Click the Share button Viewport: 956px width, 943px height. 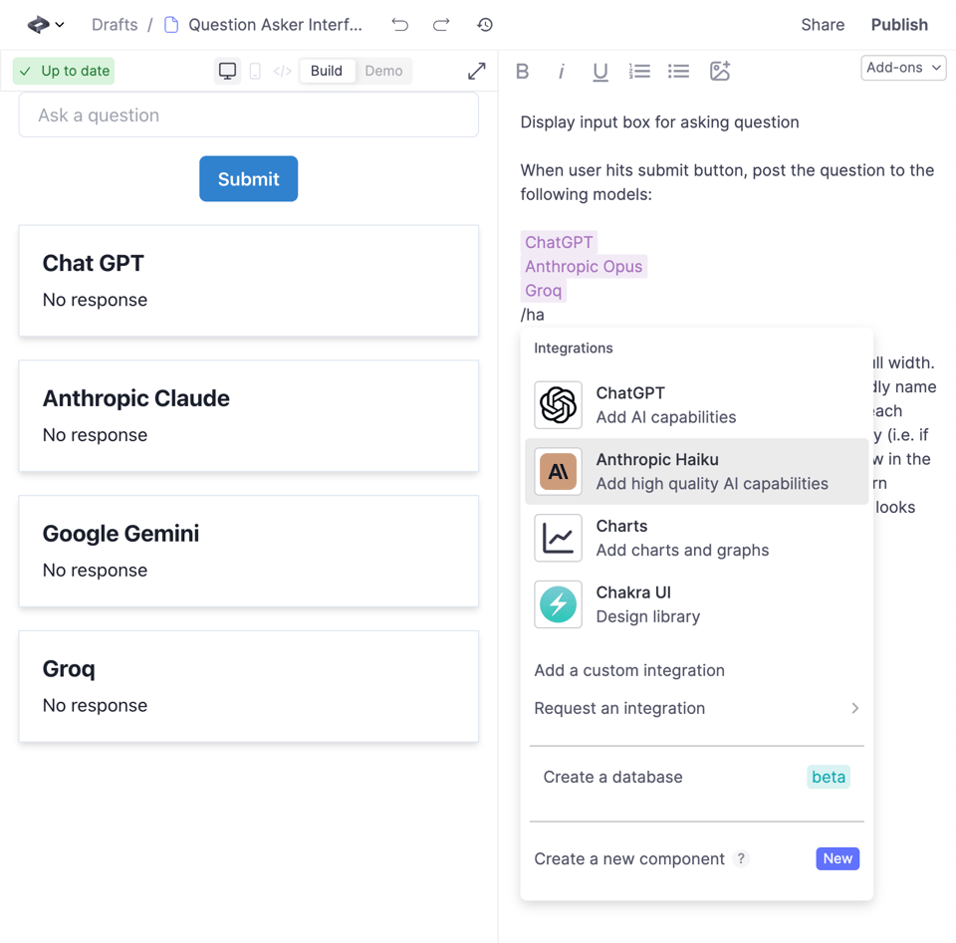(823, 24)
